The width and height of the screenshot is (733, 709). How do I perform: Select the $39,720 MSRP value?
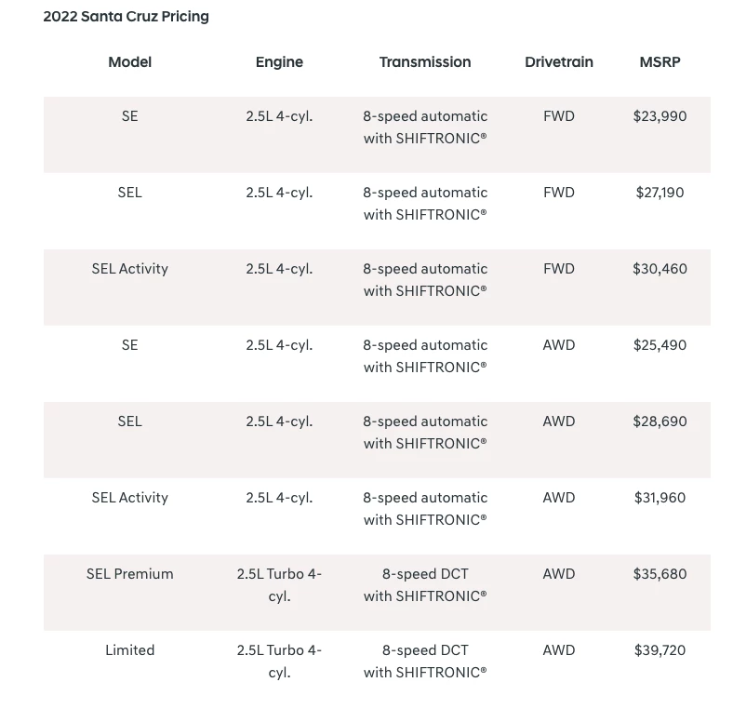point(660,650)
